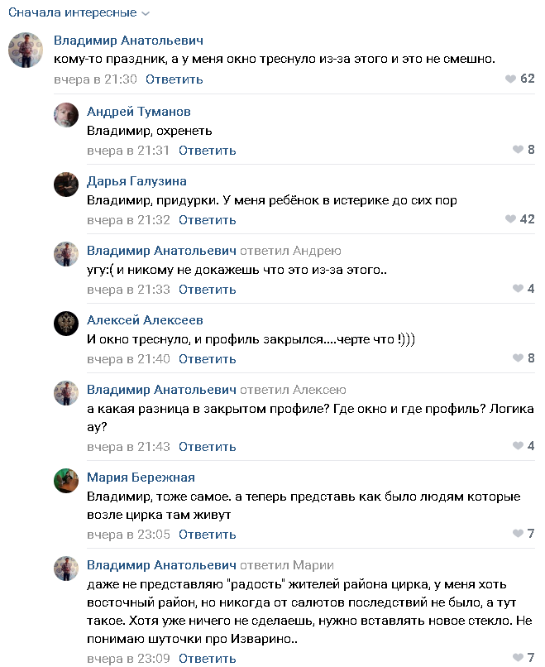
Task: Click heart on Владимир's 21:43 reply
Action: pos(519,446)
